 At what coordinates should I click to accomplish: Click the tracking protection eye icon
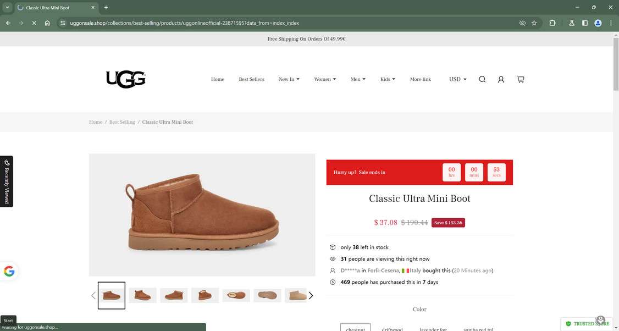click(x=522, y=23)
